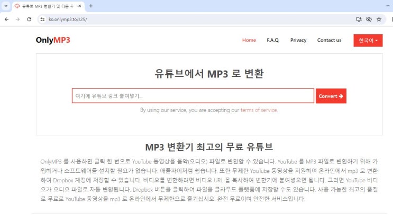Minimize the browser window
This screenshot has width=393, height=215.
tap(388, 5)
